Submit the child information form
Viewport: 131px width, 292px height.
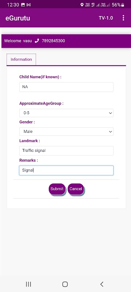click(x=57, y=189)
